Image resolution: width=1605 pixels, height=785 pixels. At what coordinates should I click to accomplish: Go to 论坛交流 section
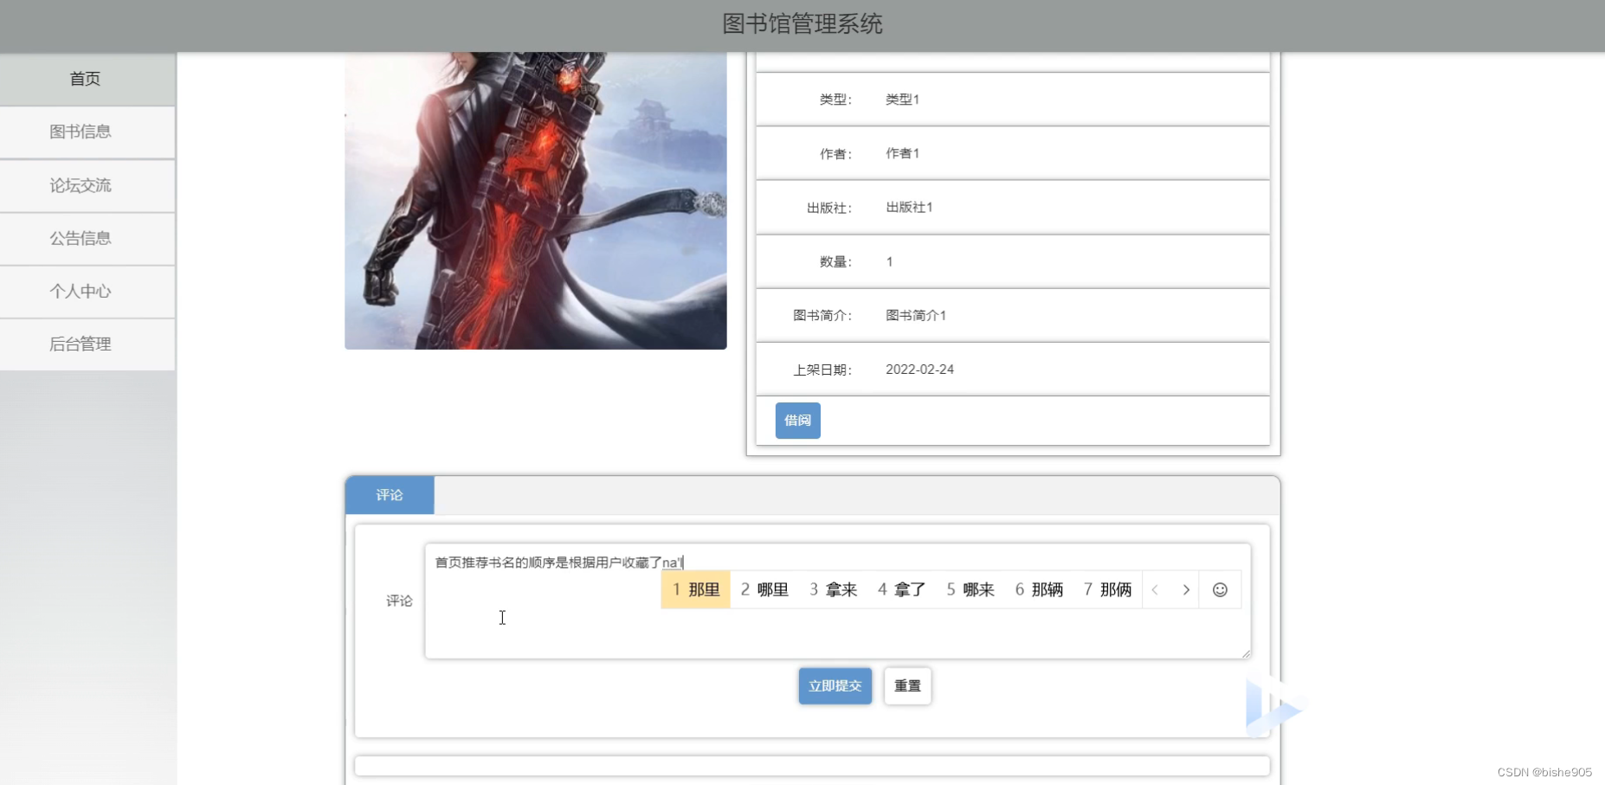[87, 185]
